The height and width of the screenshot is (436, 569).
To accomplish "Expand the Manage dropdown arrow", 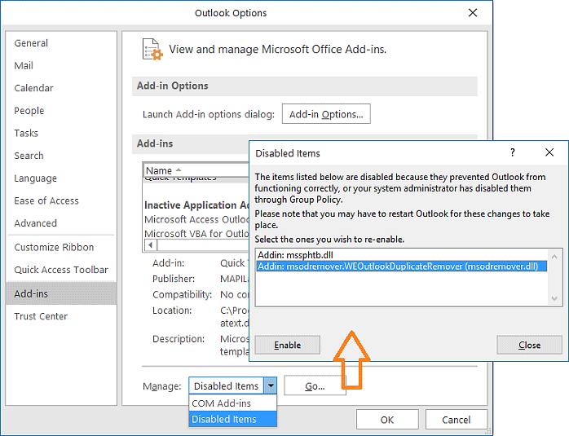I will pos(271,385).
